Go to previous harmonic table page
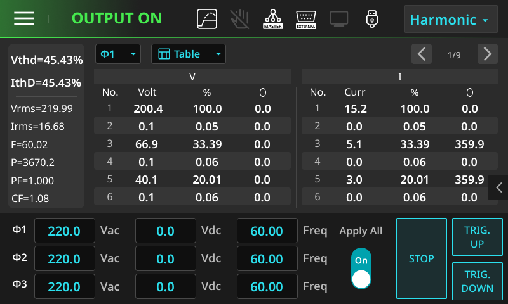The image size is (508, 304). tap(422, 54)
